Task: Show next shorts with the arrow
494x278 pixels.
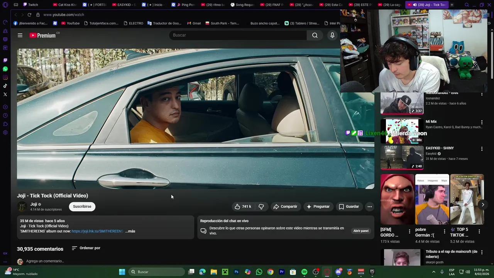Action: pyautogui.click(x=483, y=205)
